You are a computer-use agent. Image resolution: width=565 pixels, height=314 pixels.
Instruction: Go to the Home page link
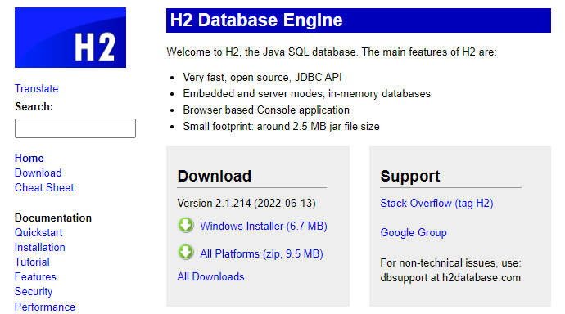[29, 159]
